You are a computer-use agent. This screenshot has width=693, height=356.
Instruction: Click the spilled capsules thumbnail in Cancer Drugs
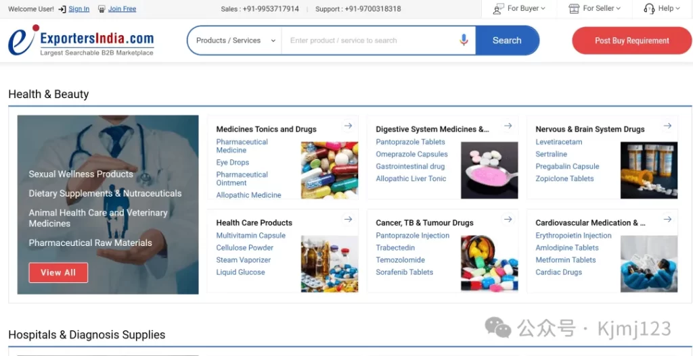(489, 264)
